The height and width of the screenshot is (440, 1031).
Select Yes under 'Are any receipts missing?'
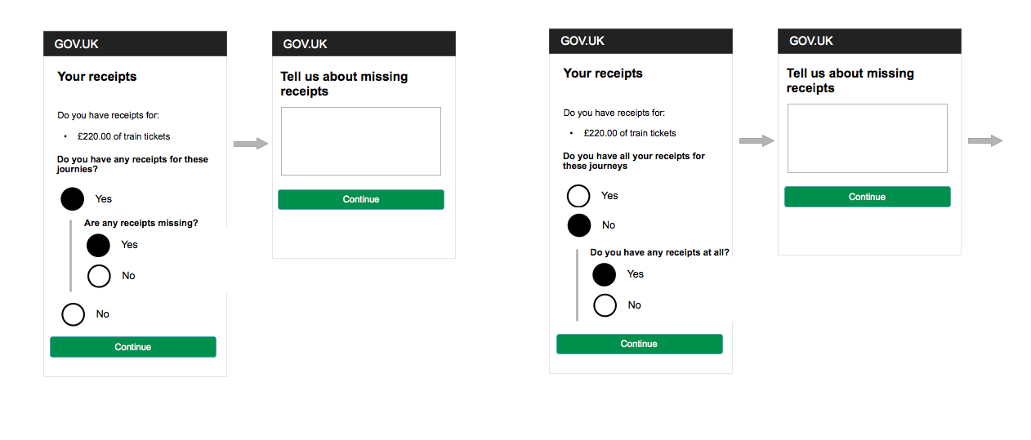pos(99,245)
